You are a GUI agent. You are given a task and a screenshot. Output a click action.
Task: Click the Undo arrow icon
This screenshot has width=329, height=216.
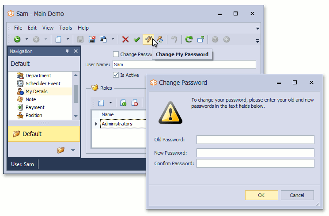pos(174,39)
